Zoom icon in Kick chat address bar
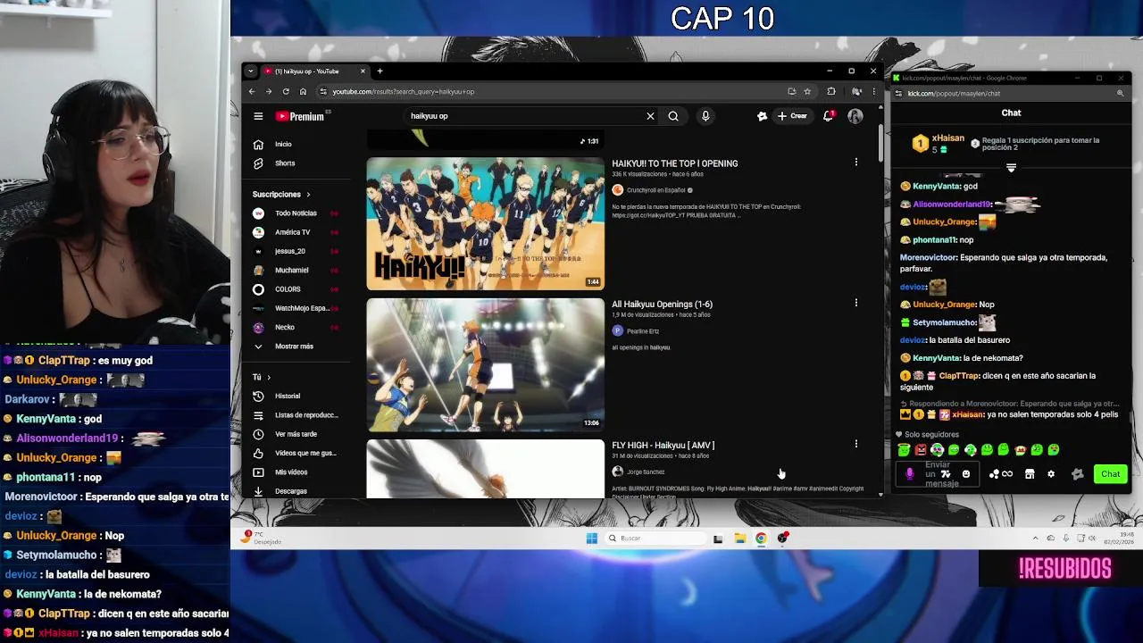 (x=1120, y=93)
